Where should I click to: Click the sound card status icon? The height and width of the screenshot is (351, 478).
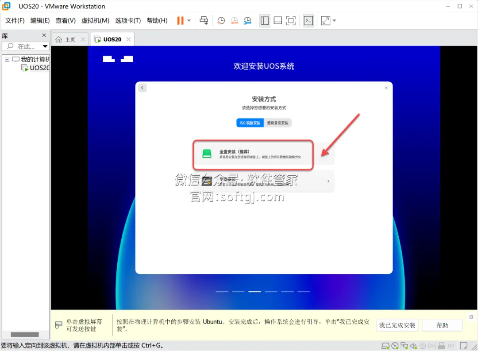pyautogui.click(x=414, y=346)
